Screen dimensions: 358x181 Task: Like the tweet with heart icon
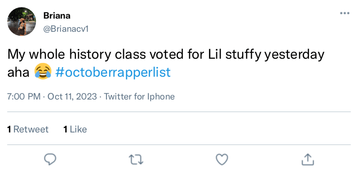click(x=221, y=160)
